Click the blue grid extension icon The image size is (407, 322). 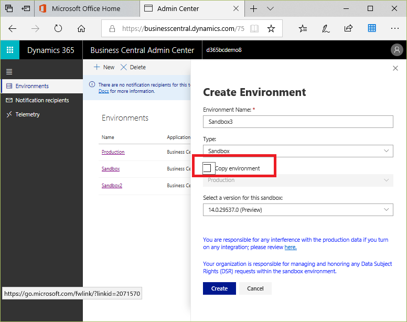click(x=372, y=28)
